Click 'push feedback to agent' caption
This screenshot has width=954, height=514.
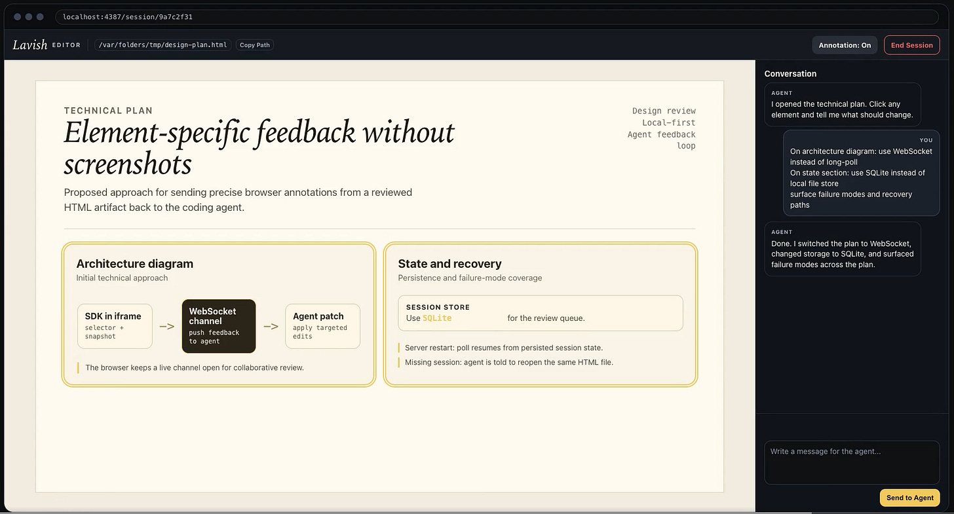point(214,337)
